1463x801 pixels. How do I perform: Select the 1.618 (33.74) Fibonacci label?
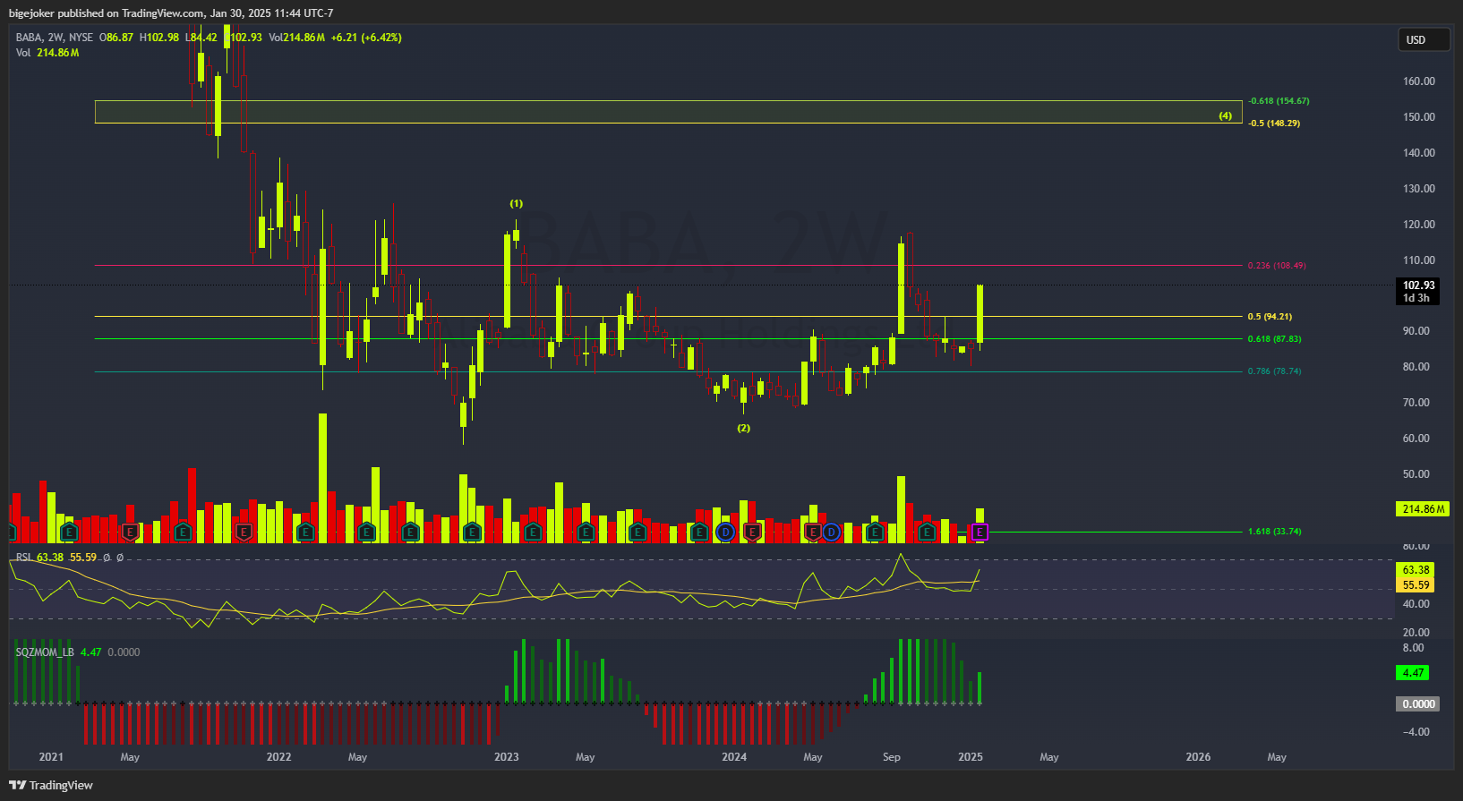point(1275,532)
